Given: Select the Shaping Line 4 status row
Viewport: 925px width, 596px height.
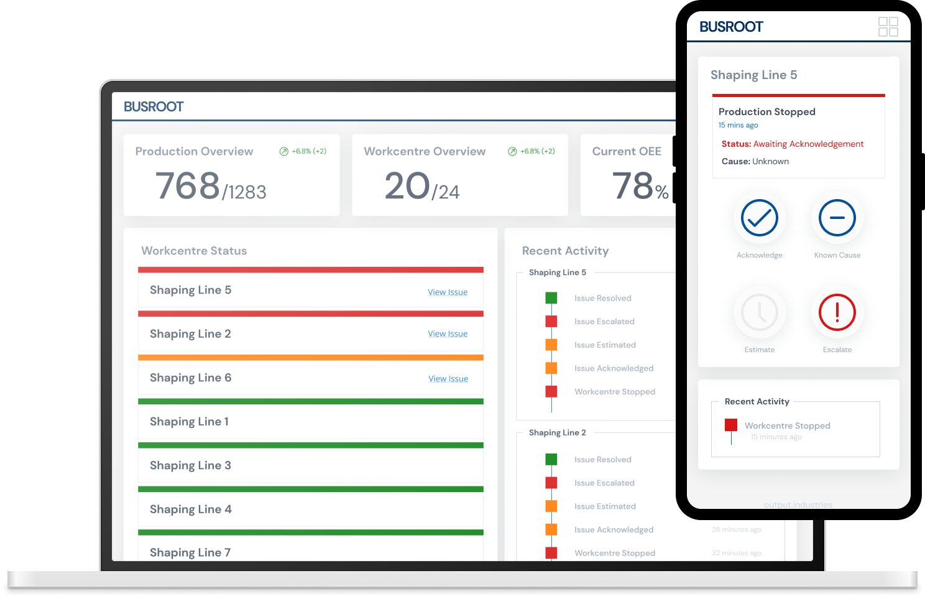Looking at the screenshot, I should click(x=311, y=506).
